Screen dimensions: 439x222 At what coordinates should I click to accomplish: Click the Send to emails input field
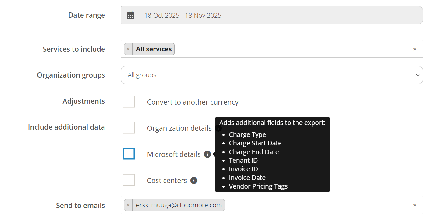(305, 205)
